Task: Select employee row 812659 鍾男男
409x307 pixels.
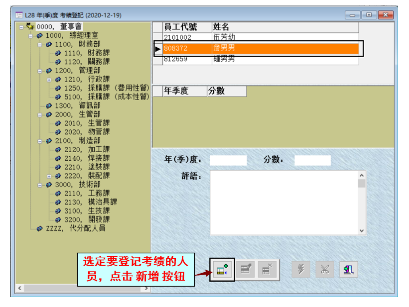Action: [261, 59]
